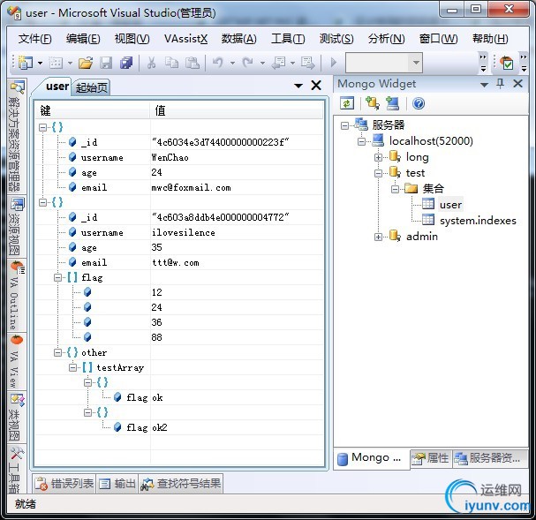The height and width of the screenshot is (520, 536).
Task: Click the Open File folder icon
Action: (86, 63)
